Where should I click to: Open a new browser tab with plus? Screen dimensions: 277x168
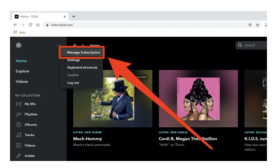(74, 16)
